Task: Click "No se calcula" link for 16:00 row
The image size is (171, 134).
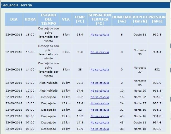Action: pyautogui.click(x=100, y=35)
